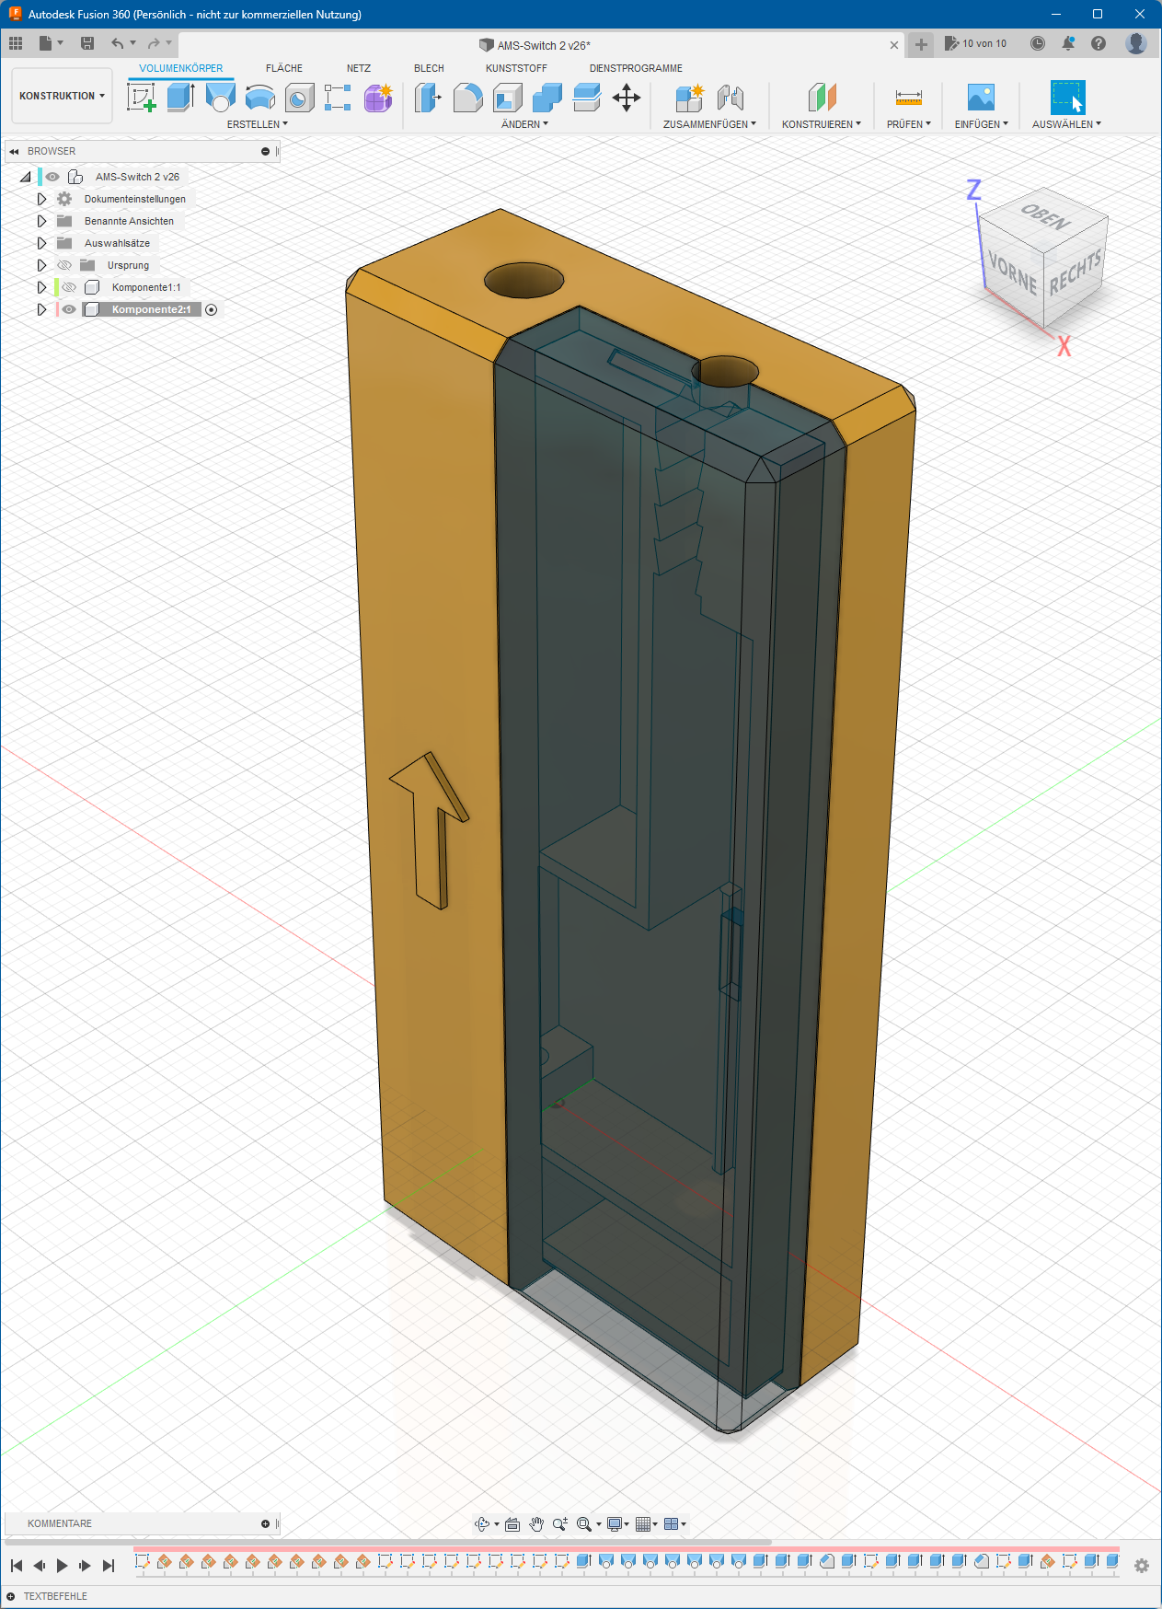Click the Create Sketch tool icon
Image resolution: width=1162 pixels, height=1609 pixels.
[141, 98]
